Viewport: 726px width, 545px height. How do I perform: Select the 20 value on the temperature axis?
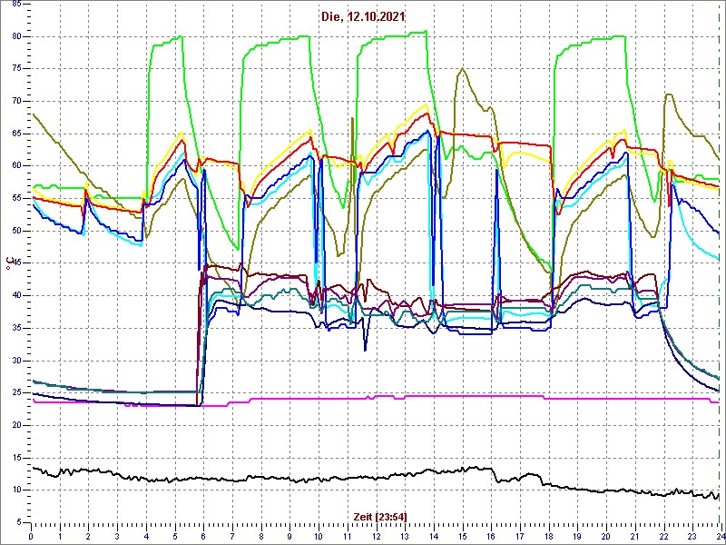17,425
